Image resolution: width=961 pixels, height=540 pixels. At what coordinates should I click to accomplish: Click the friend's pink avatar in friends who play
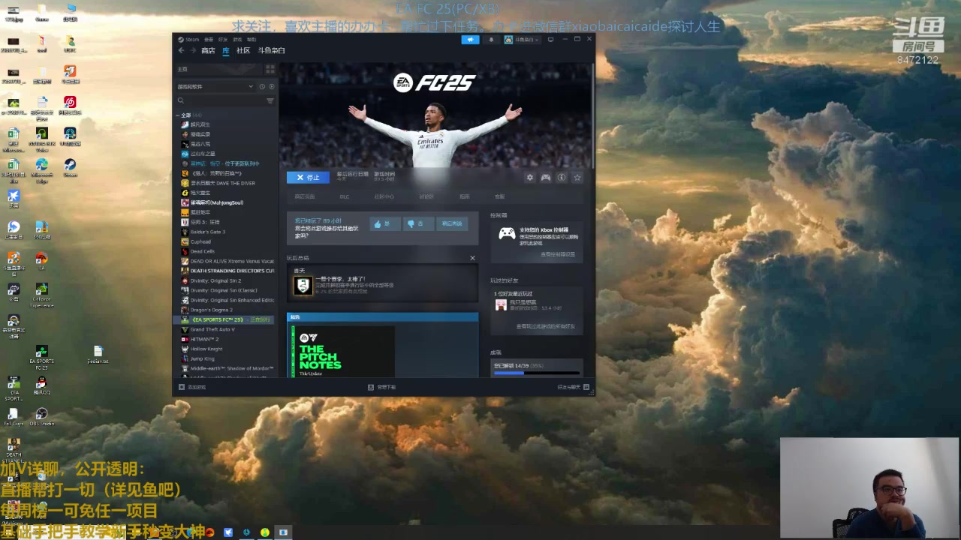click(x=501, y=304)
